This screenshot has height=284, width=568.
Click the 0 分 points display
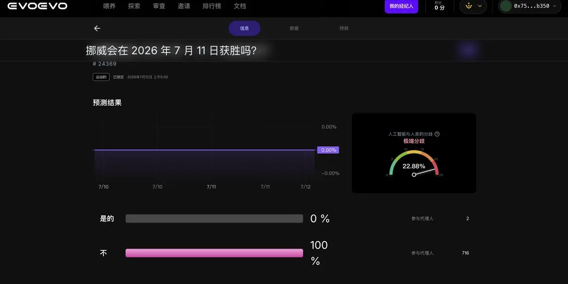point(440,6)
